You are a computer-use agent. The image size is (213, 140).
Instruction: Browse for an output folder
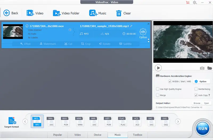(x=197, y=103)
